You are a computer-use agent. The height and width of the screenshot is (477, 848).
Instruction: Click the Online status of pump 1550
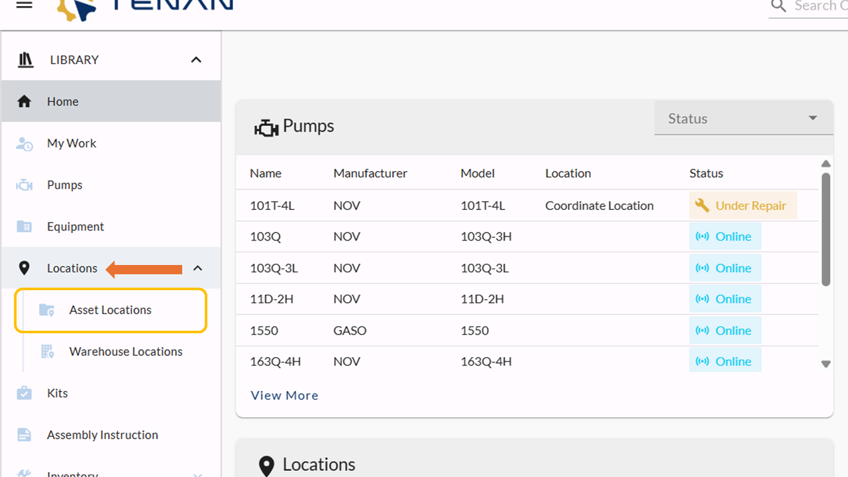coord(725,331)
